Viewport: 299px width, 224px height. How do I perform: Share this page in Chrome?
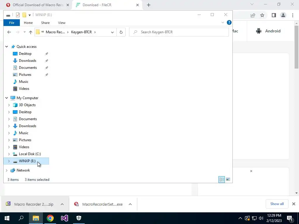pyautogui.click(x=253, y=15)
